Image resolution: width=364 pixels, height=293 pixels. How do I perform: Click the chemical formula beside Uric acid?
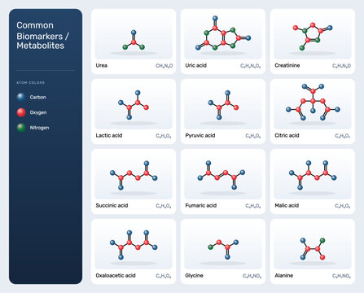point(251,66)
